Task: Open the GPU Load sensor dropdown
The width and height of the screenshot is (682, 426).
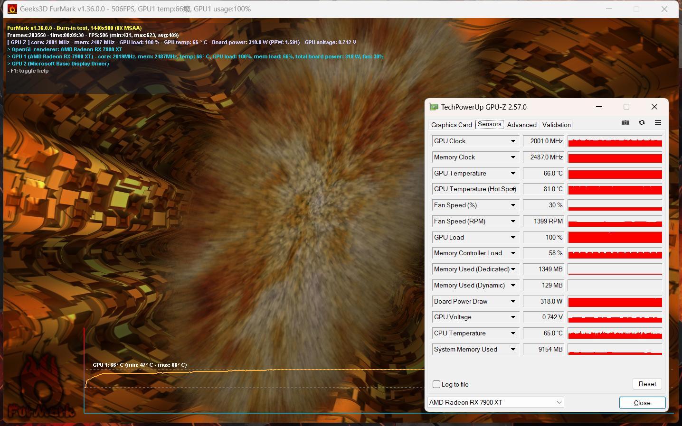Action: pos(513,237)
